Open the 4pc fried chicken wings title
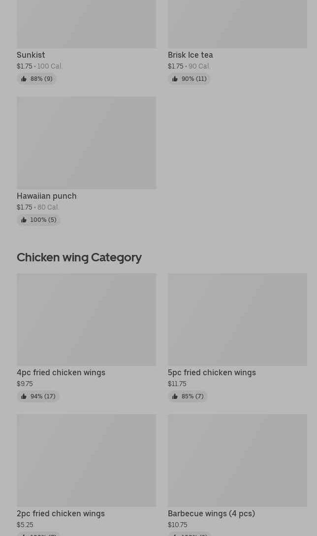This screenshot has width=317, height=536. pos(61,373)
